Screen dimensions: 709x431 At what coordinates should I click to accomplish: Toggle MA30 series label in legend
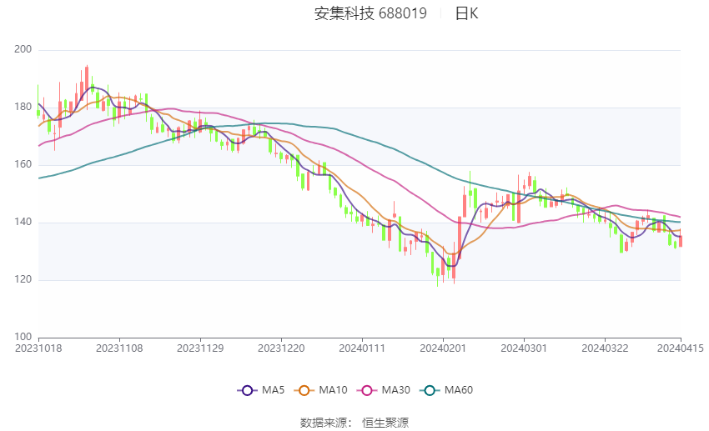point(396,390)
